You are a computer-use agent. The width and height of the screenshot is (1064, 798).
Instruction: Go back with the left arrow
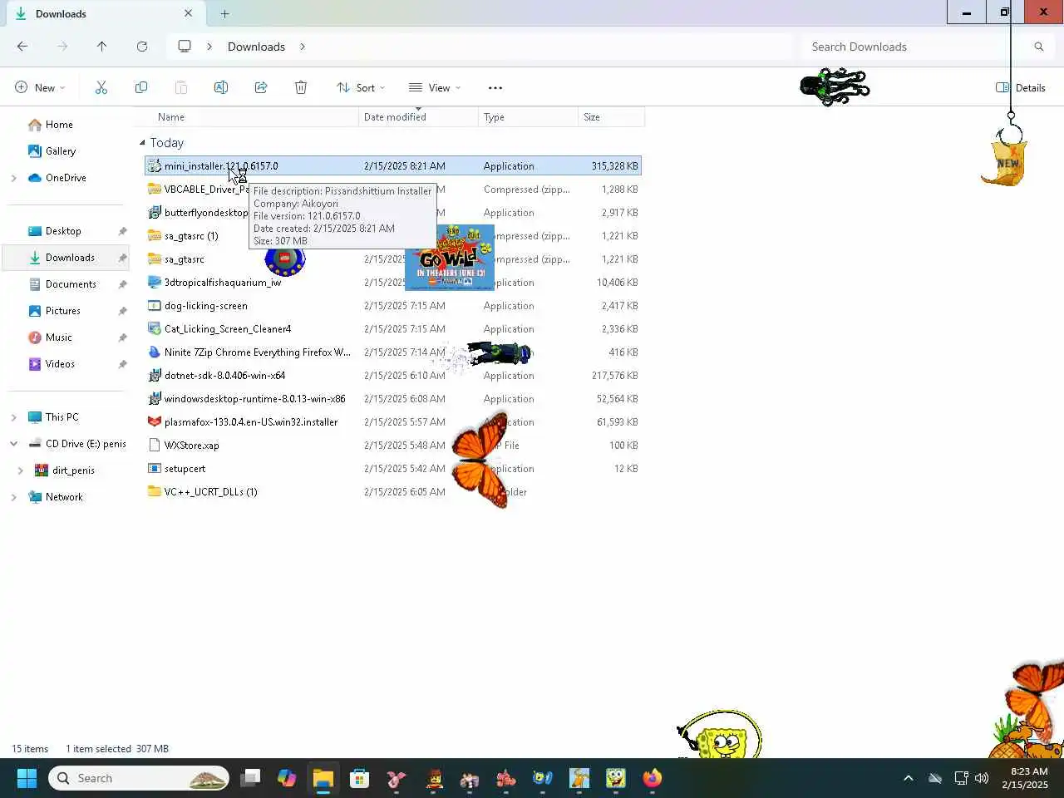pyautogui.click(x=22, y=47)
